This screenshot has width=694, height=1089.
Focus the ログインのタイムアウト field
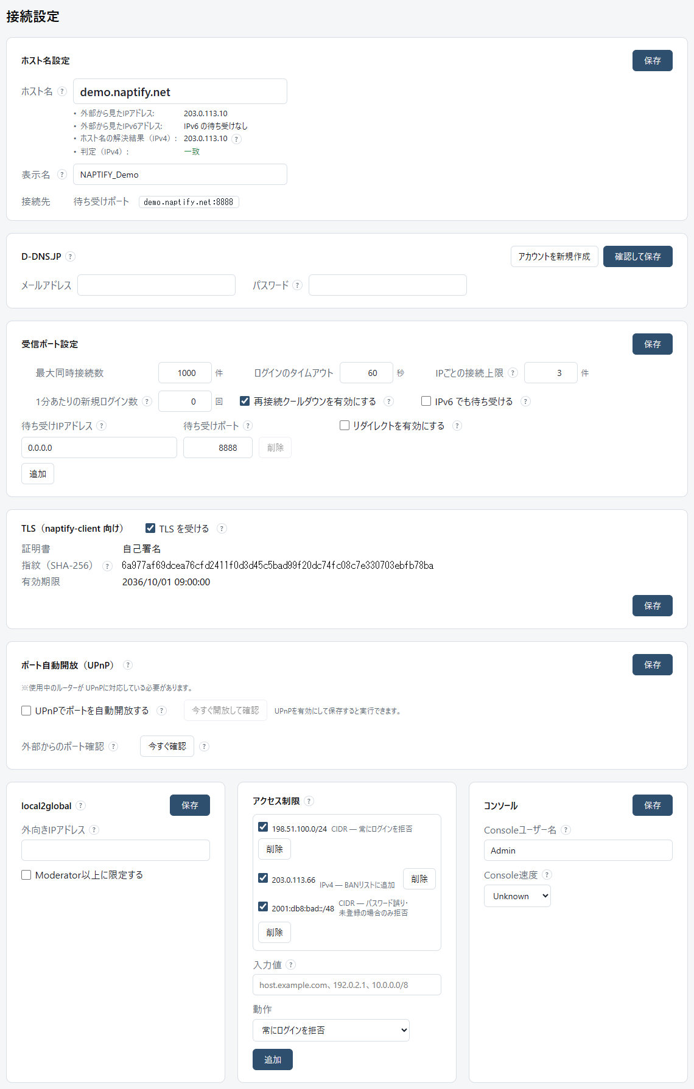tap(366, 373)
